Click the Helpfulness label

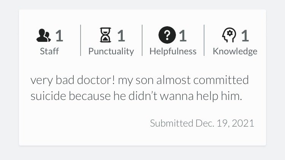pos(173,51)
